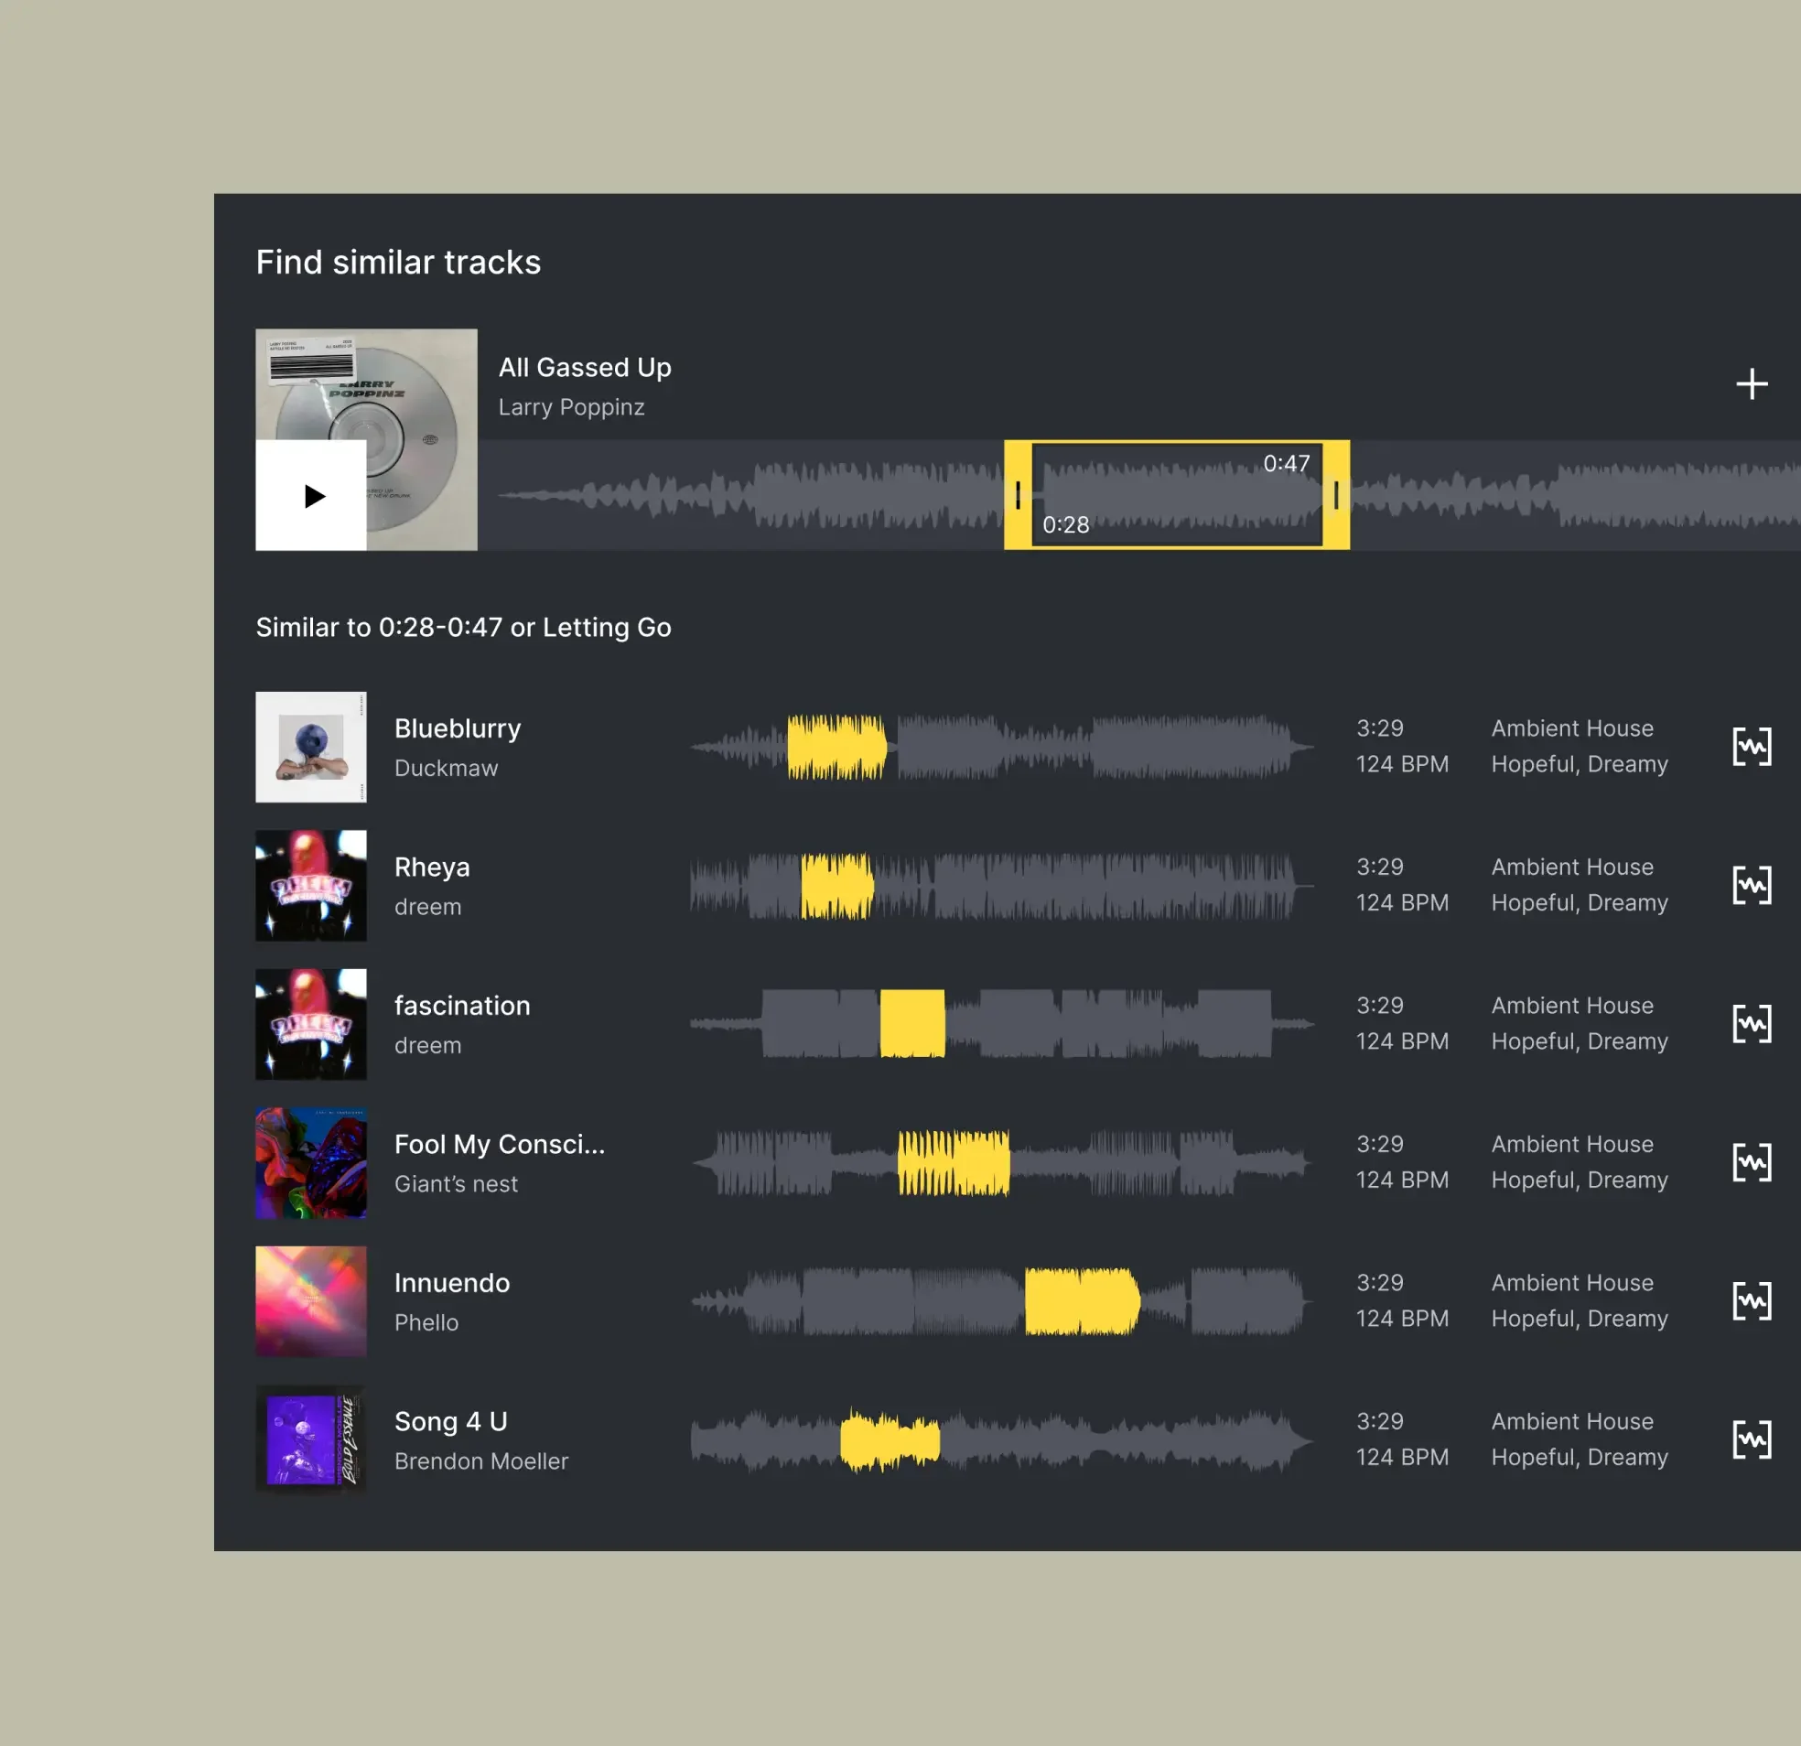The height and width of the screenshot is (1746, 1801).
Task: Click the Musicbed icon for Innuendo
Action: (1752, 1299)
